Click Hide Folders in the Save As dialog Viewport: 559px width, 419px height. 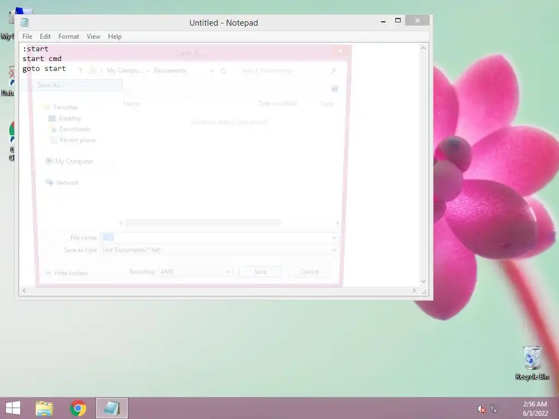click(67, 273)
